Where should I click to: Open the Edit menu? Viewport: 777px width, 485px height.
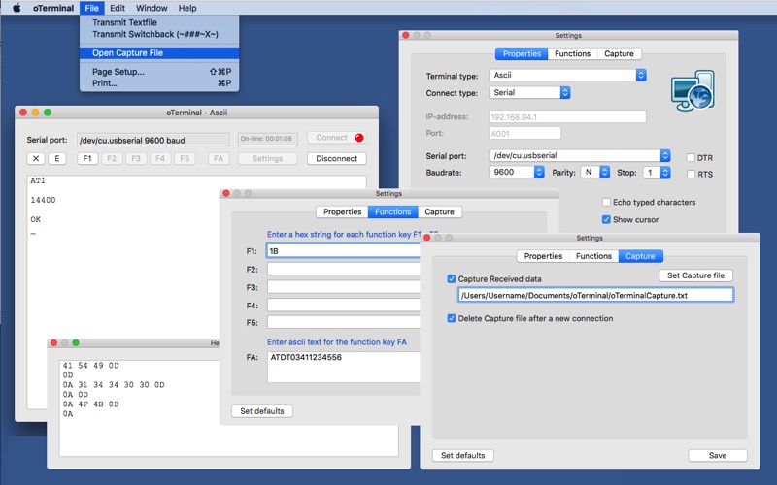click(x=118, y=8)
